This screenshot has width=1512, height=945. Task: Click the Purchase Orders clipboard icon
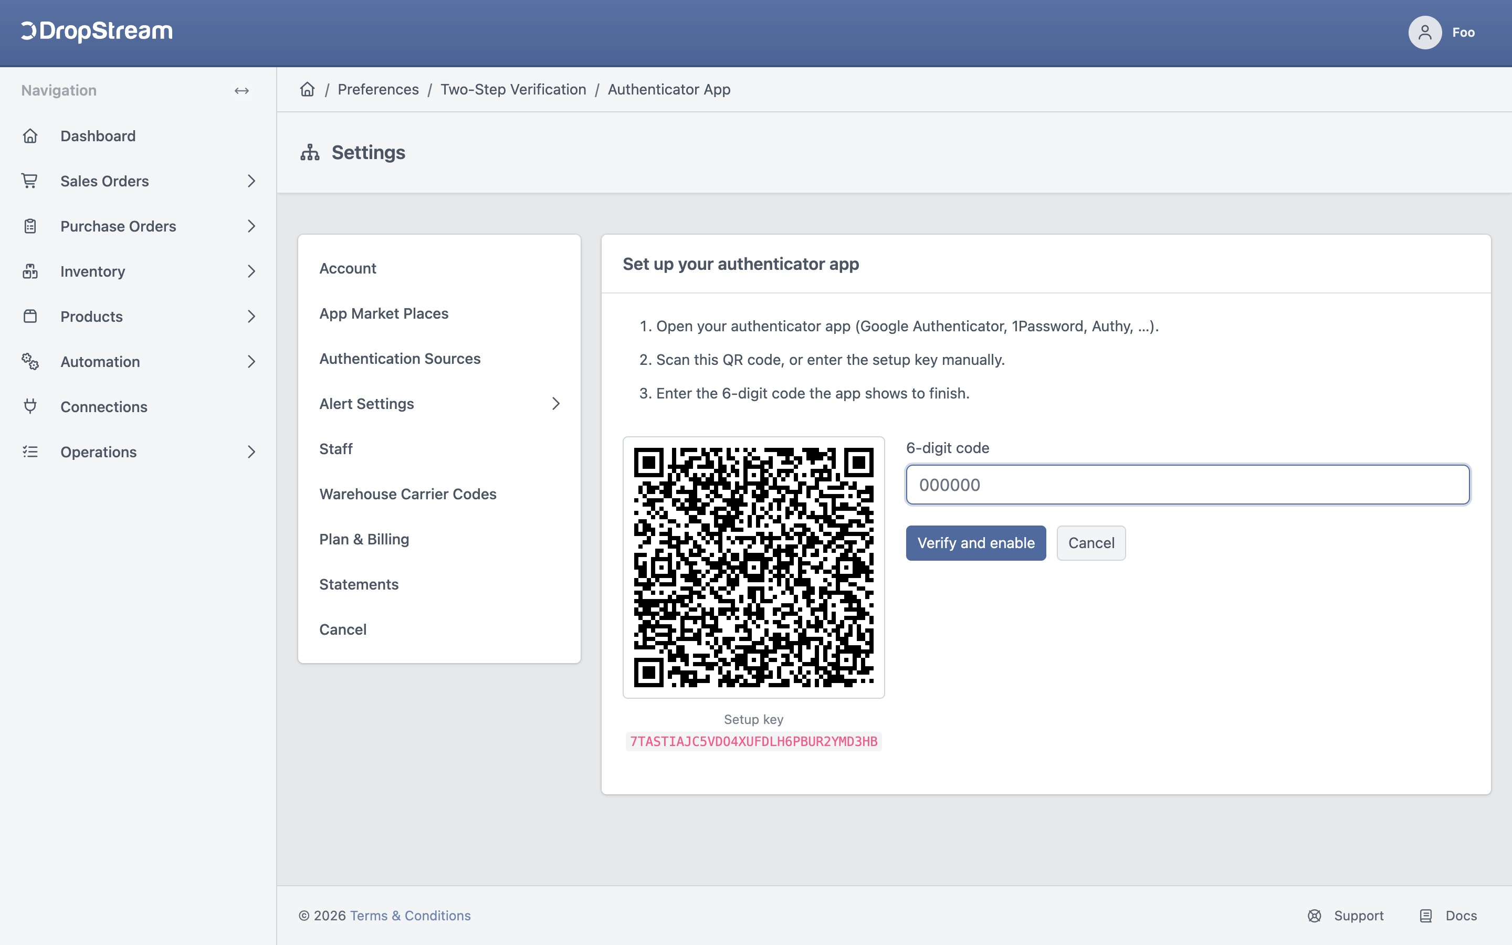click(x=30, y=226)
